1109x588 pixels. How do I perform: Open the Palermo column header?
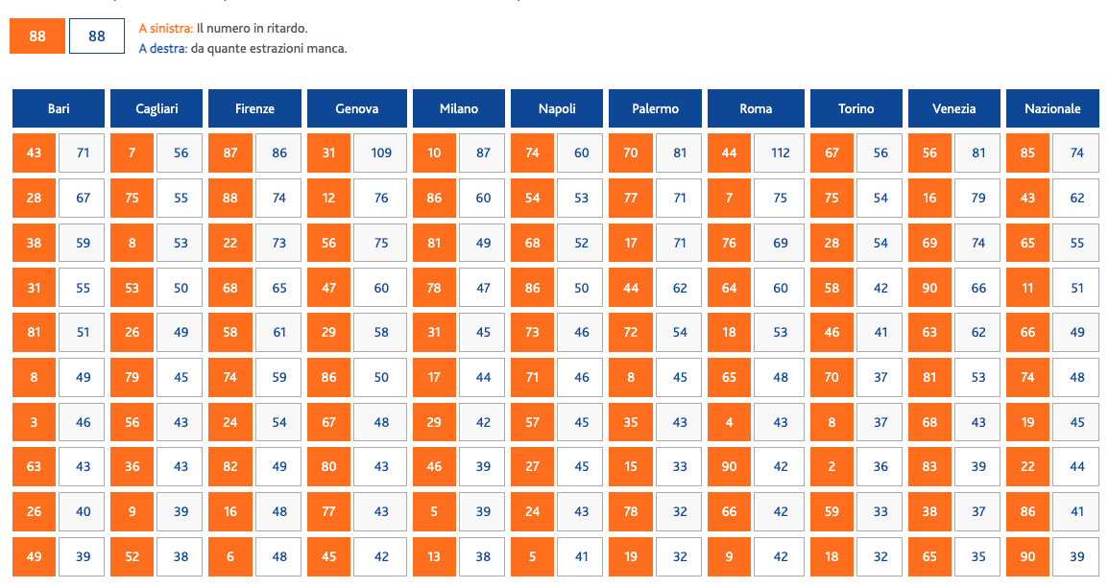(x=655, y=108)
